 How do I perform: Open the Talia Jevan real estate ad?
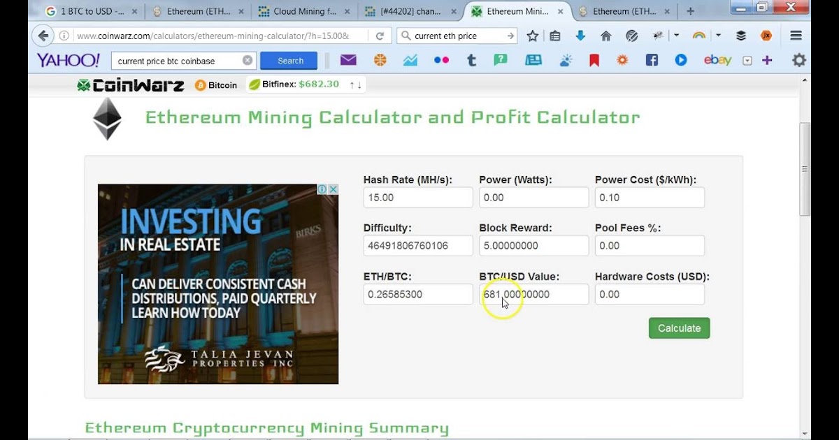point(218,284)
